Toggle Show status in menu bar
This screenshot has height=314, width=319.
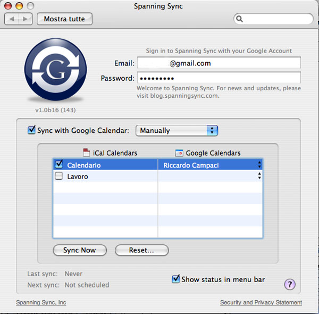click(176, 279)
